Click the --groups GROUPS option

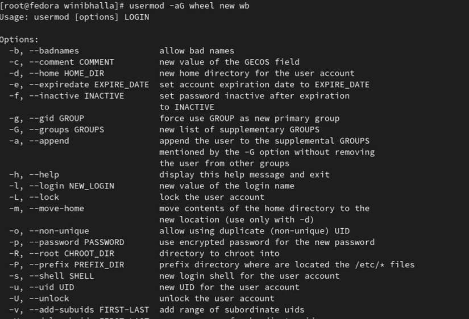[x=56, y=129]
